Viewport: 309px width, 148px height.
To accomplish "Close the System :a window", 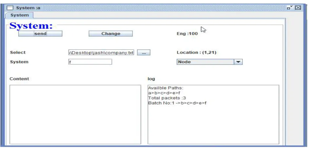I will coord(298,8).
